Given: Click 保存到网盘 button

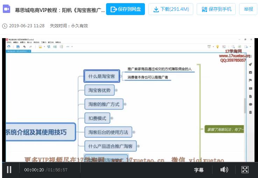Looking at the screenshot, I should (125, 9).
